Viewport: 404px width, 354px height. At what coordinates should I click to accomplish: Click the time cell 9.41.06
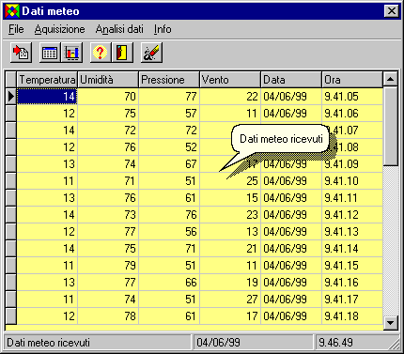(352, 114)
